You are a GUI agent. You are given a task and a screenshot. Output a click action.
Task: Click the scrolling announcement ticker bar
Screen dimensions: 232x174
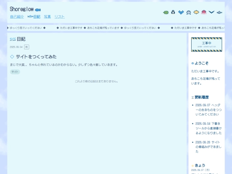[x=116, y=28]
